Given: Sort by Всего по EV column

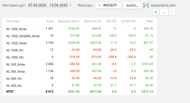Looking at the screenshot, I should [93, 21].
